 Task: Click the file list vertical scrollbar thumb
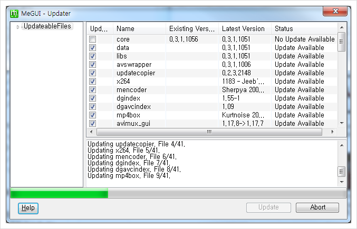click(x=342, y=42)
